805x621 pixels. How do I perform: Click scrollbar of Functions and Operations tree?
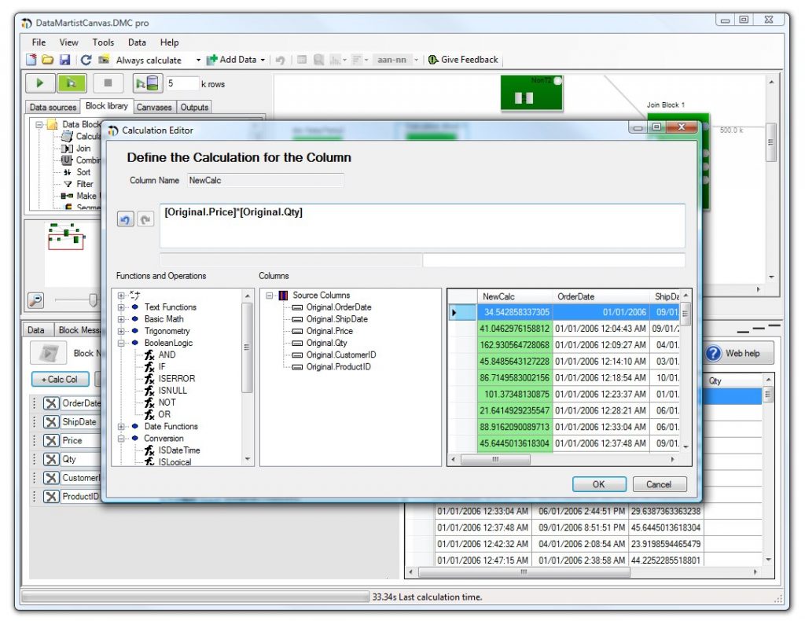(x=247, y=347)
